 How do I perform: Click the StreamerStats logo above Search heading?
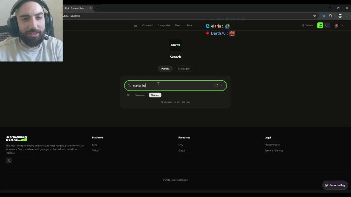click(x=175, y=45)
